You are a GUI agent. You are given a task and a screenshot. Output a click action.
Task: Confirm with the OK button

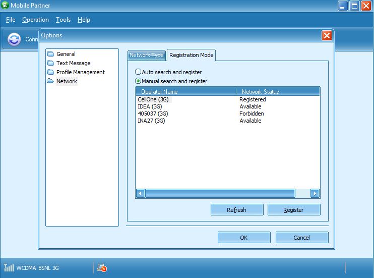pos(244,238)
